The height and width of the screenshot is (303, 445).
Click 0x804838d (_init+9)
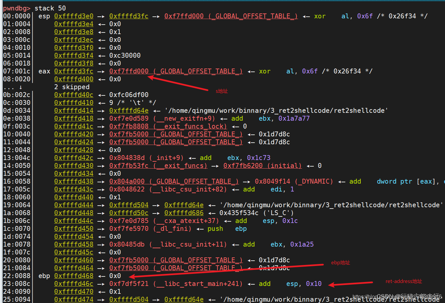(x=147, y=158)
